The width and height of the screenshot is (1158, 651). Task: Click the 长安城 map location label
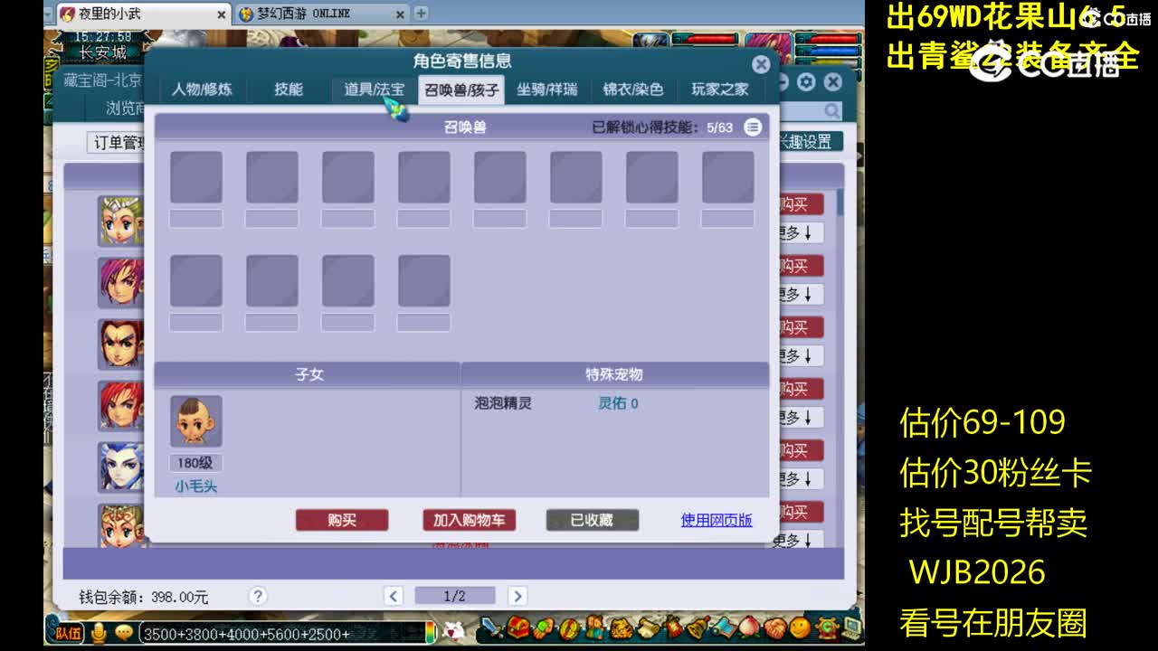pyautogui.click(x=103, y=52)
